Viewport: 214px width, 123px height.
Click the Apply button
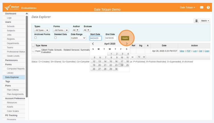tap(125, 38)
